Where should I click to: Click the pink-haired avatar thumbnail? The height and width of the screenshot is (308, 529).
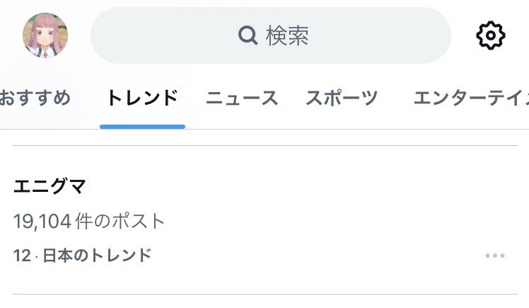tap(45, 35)
